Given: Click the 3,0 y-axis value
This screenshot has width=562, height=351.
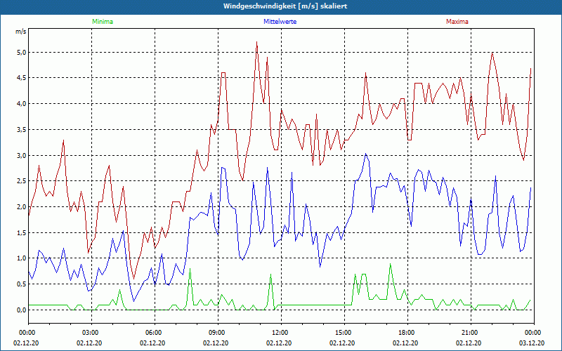Looking at the screenshot, I should tap(22, 155).
